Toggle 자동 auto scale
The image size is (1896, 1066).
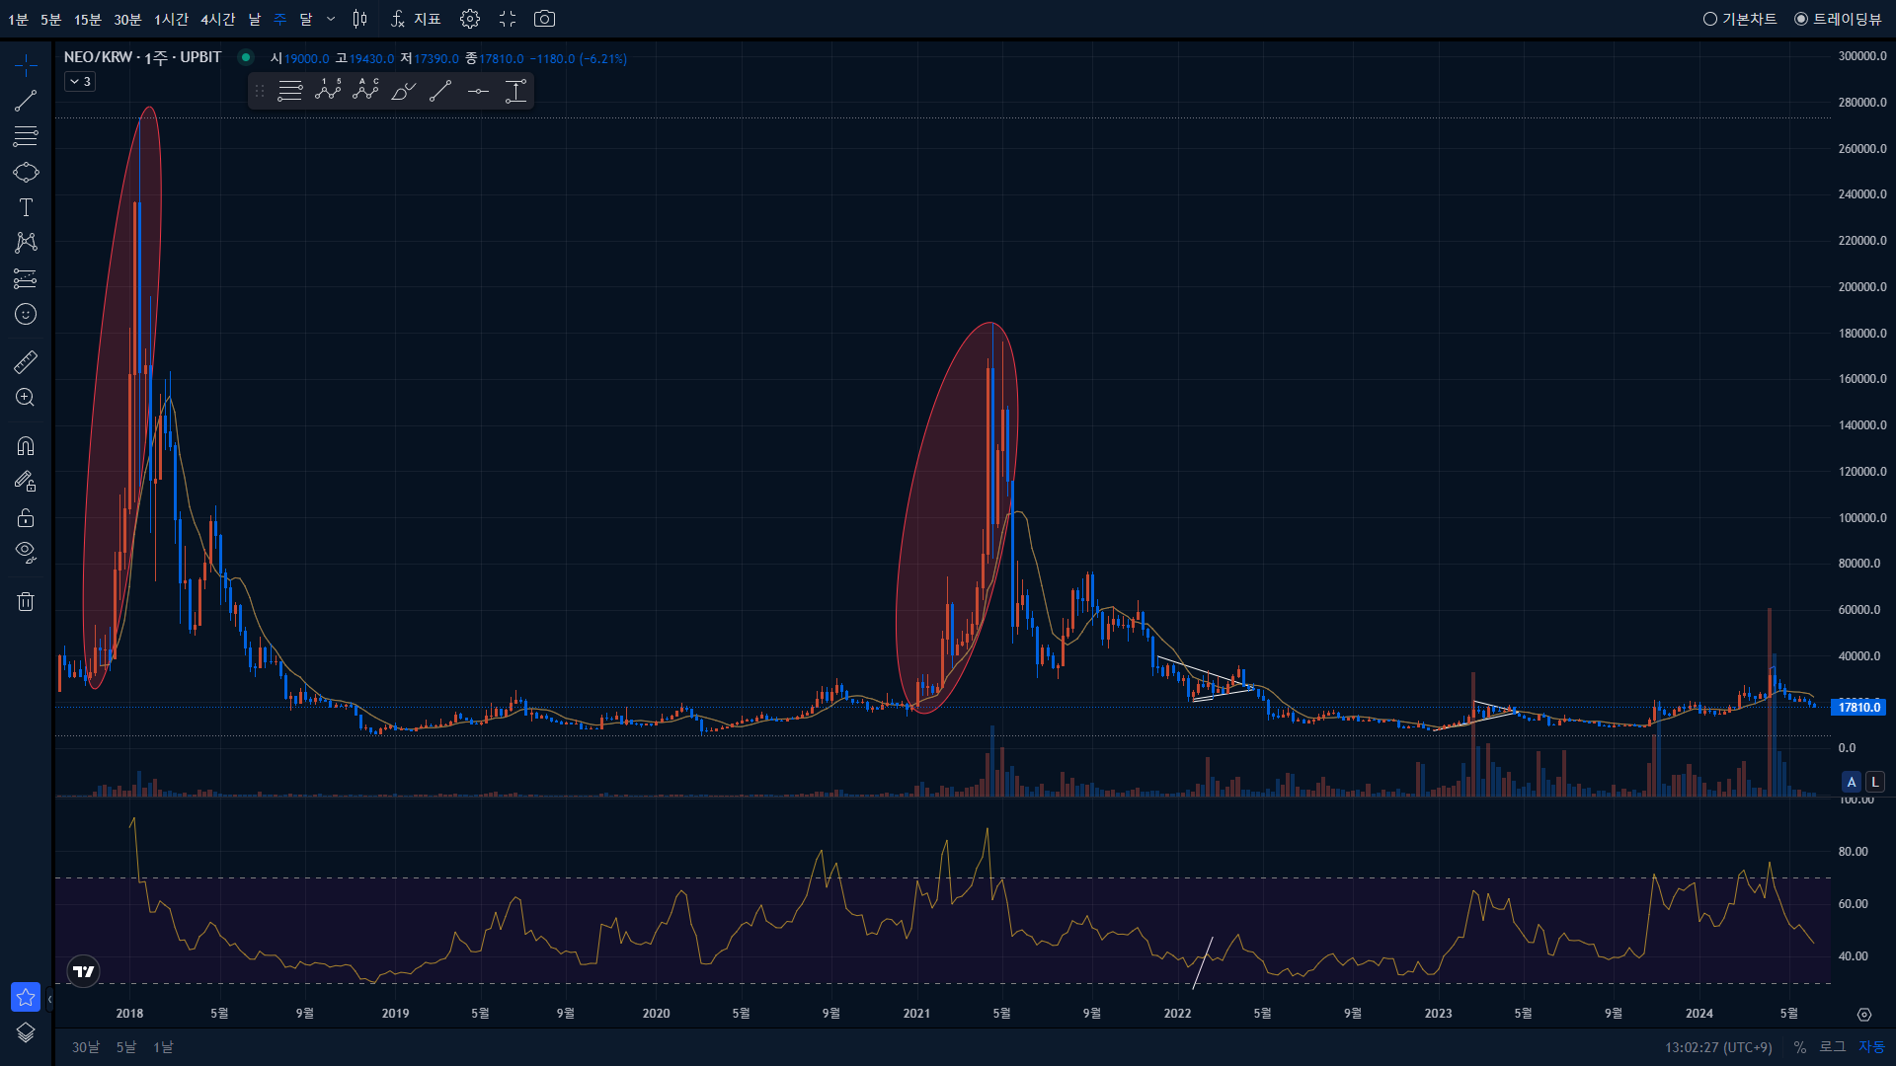[x=1872, y=1047]
